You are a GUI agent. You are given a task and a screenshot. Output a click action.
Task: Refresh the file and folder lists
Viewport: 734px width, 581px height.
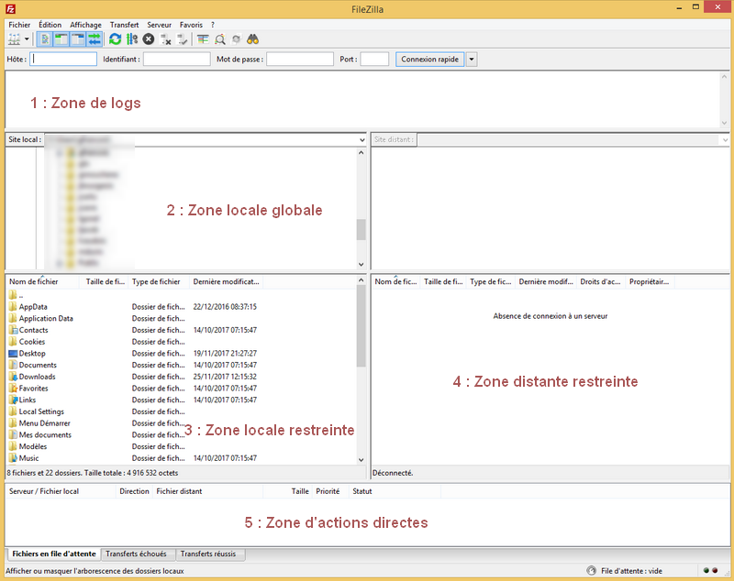[x=114, y=38]
